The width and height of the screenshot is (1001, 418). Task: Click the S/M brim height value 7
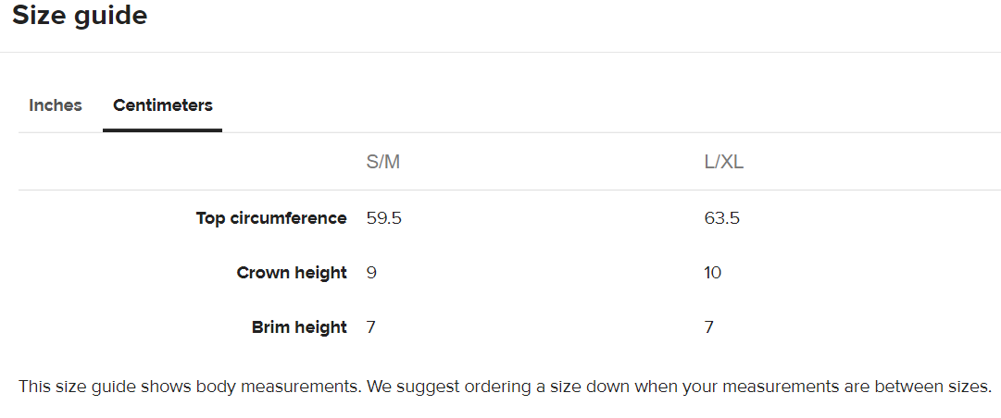[371, 327]
